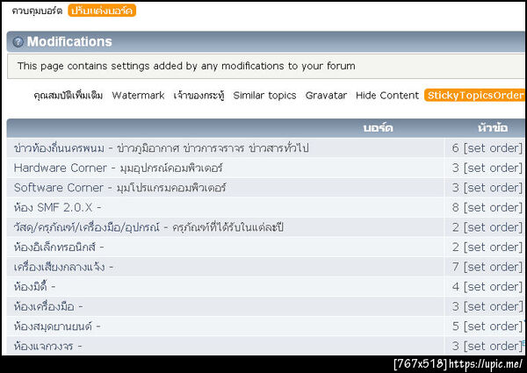
Task: Click set order for ห้อง SMF 2.0.X
Action: 493,207
